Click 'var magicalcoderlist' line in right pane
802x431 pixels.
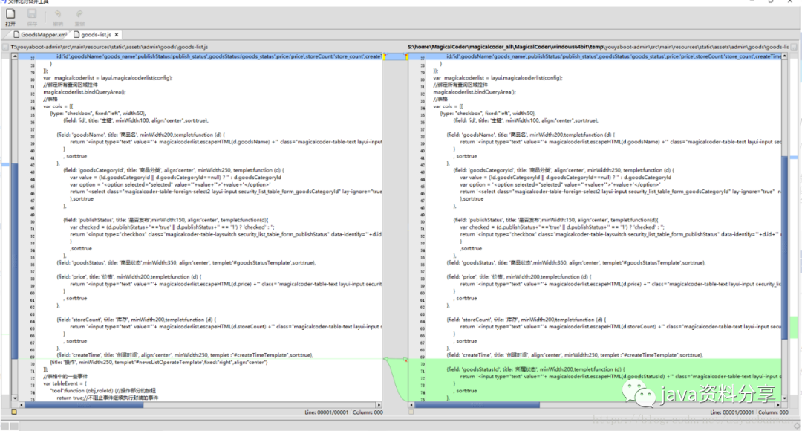click(x=498, y=78)
